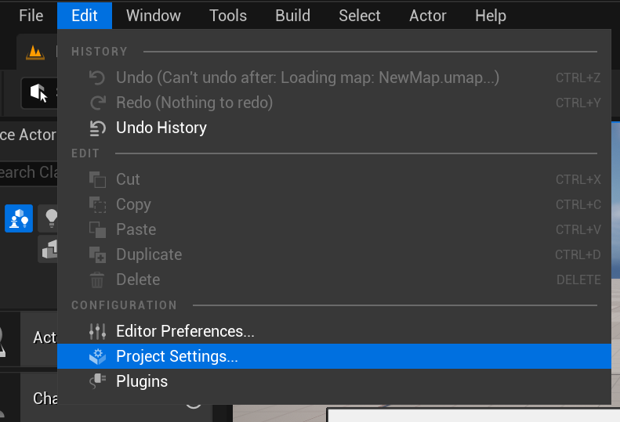Click the Duplicate icon in Edit menu
The height and width of the screenshot is (422, 620).
(x=97, y=254)
